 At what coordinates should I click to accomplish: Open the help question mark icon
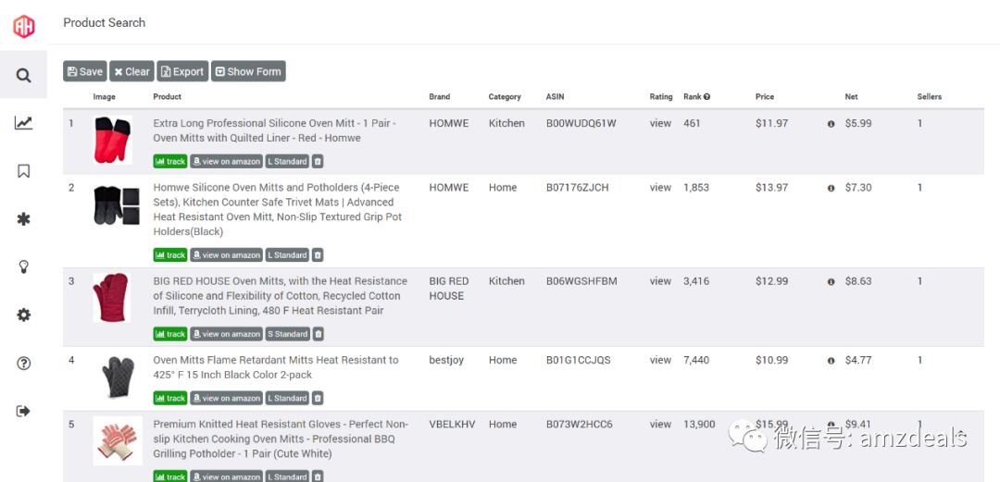[23, 364]
